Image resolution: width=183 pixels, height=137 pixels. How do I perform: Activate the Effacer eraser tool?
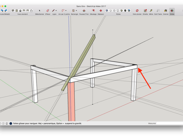click(48, 11)
